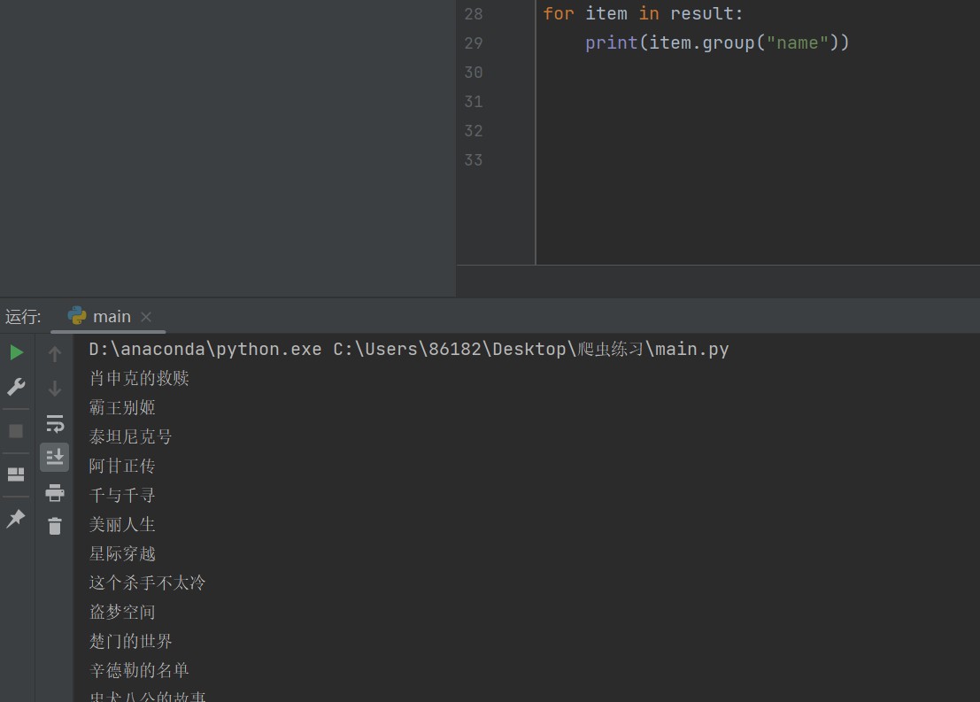Click the Down the stack trace arrow
Image resolution: width=980 pixels, height=702 pixels.
point(55,389)
